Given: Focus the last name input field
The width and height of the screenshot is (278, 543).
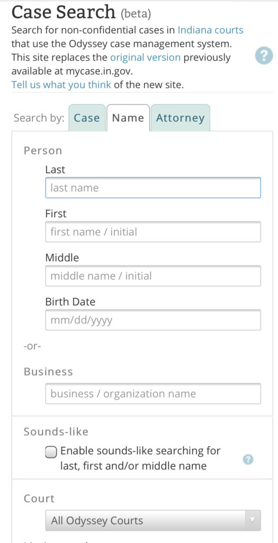Looking at the screenshot, I should pos(153,188).
